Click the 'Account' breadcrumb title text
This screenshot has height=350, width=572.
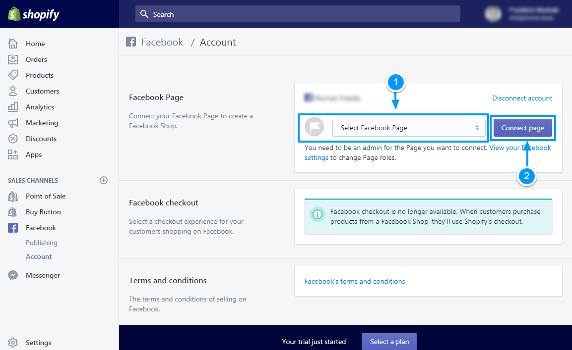click(218, 42)
